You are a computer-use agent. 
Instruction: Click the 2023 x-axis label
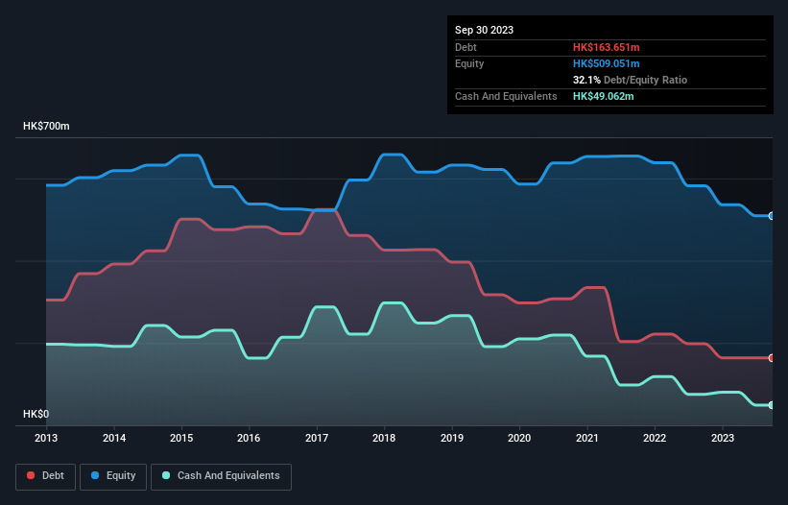(723, 438)
